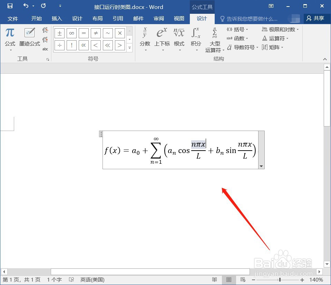Open the symbols gallery More arrow

(x=129, y=47)
